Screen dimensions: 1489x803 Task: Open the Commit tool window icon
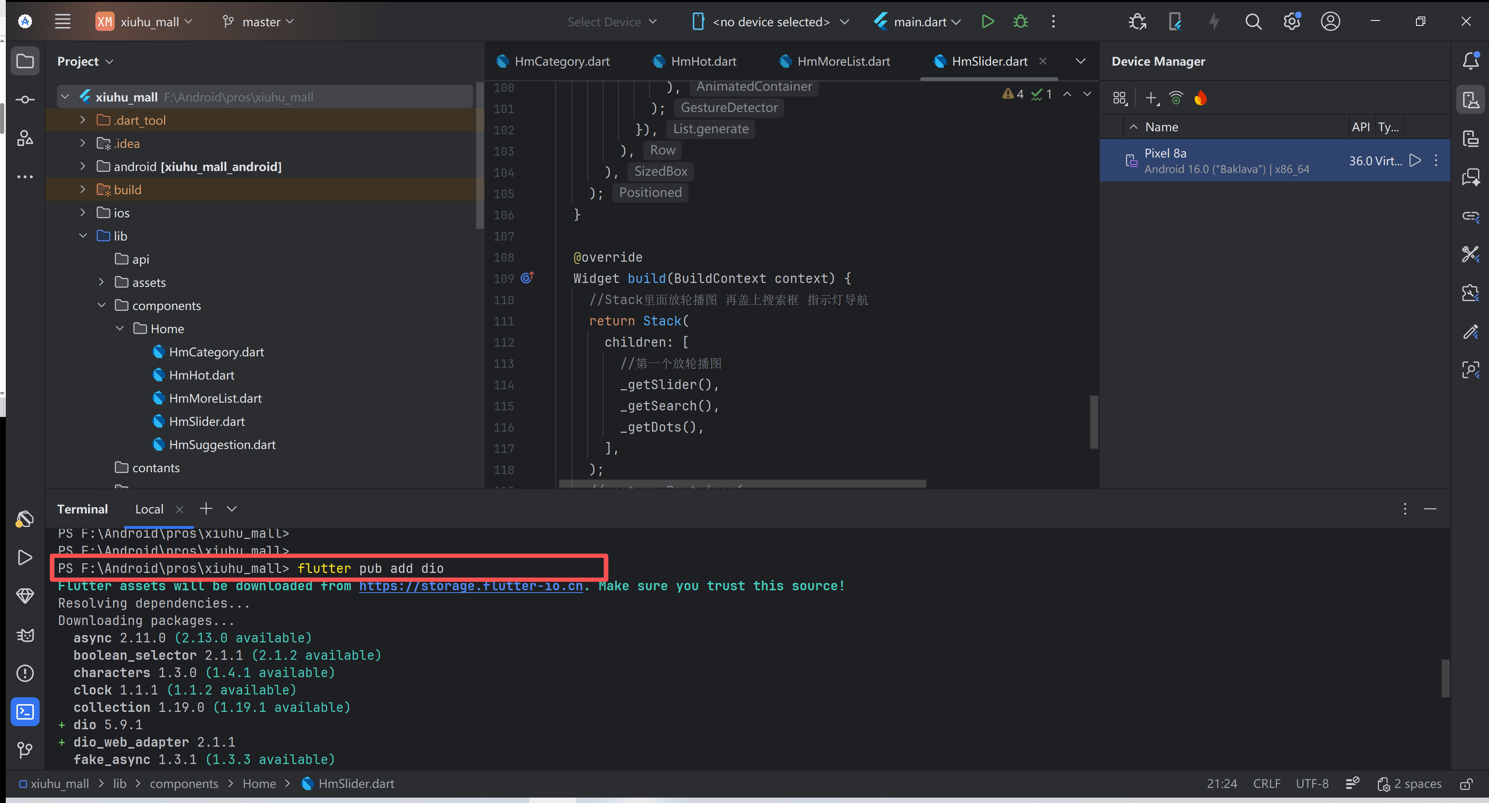(25, 99)
